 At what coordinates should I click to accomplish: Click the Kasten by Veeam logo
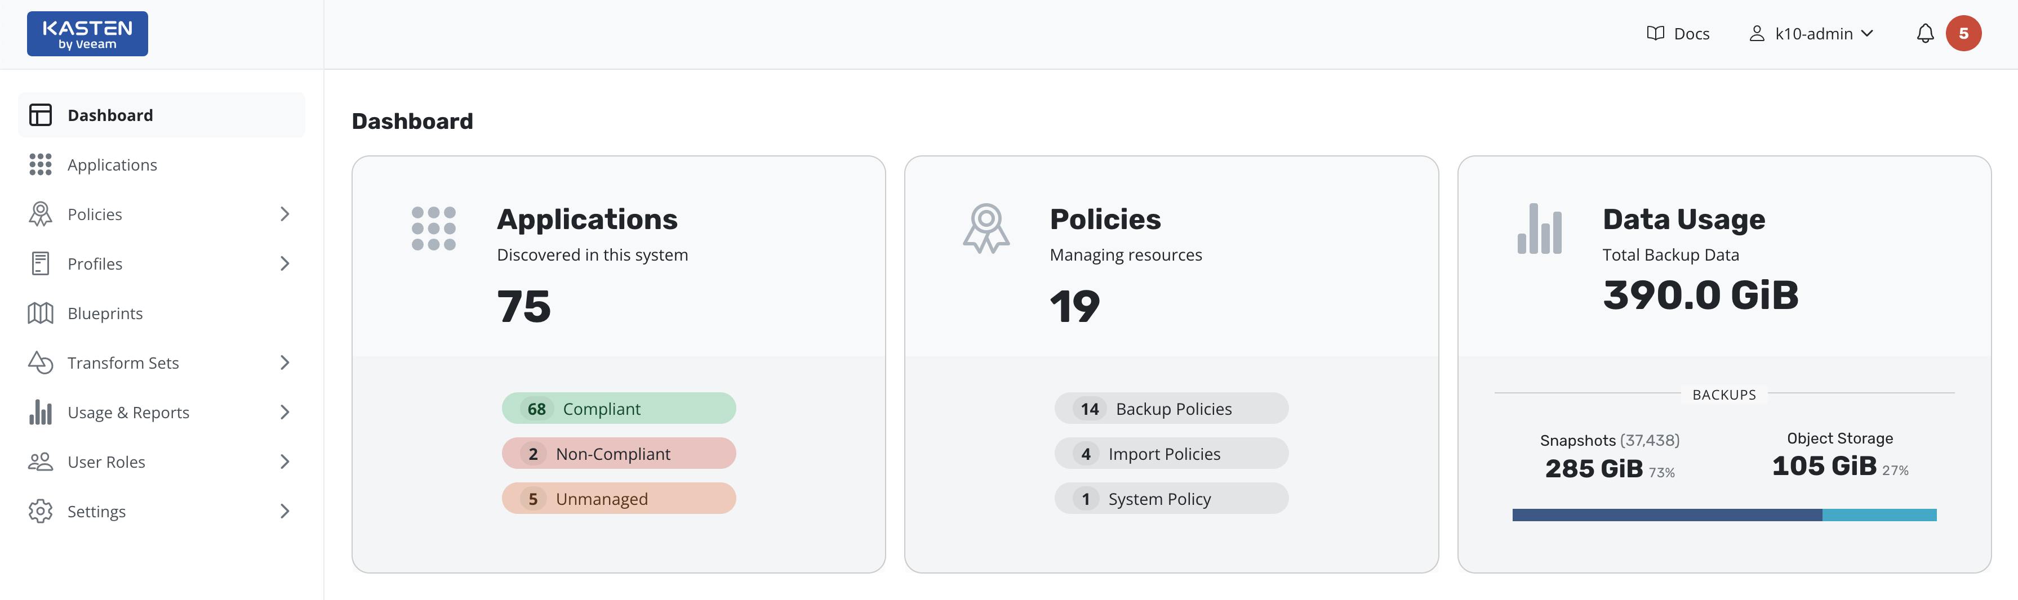click(x=87, y=34)
